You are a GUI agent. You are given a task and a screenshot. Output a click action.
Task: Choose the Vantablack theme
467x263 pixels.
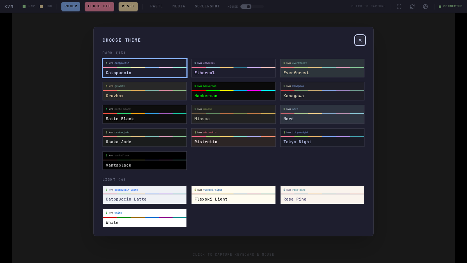coord(144,160)
